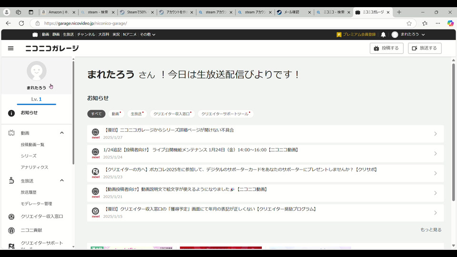Open Nアニメ in the top navigation
Viewport: 457px width, 257px height.
point(129,34)
